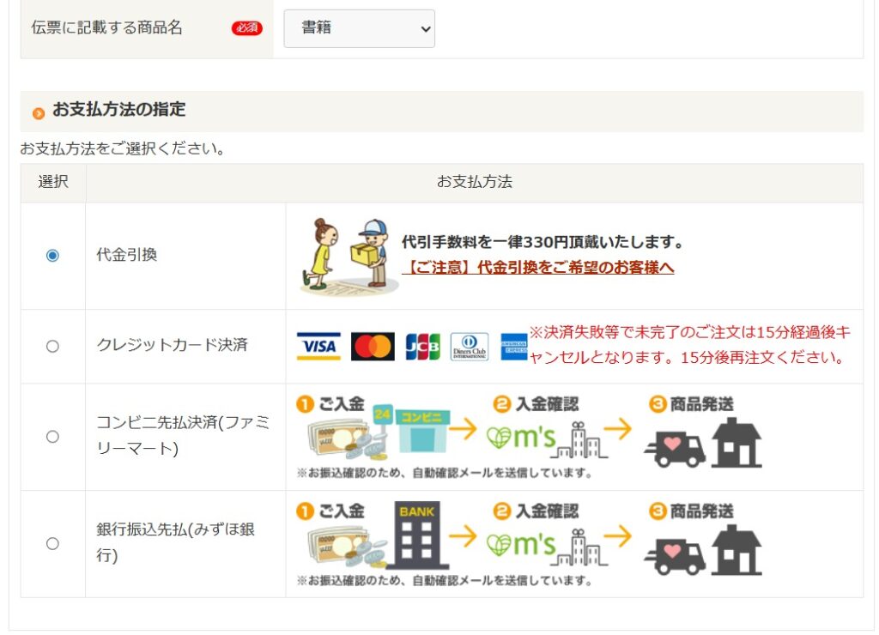Click the cash-on-delivery courier illustration
Image resolution: width=879 pixels, height=635 pixels.
pos(349,256)
